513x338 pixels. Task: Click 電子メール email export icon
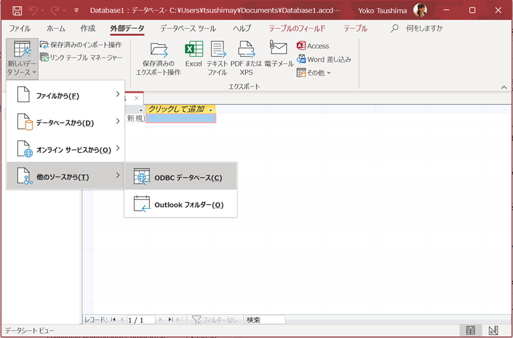(x=279, y=54)
